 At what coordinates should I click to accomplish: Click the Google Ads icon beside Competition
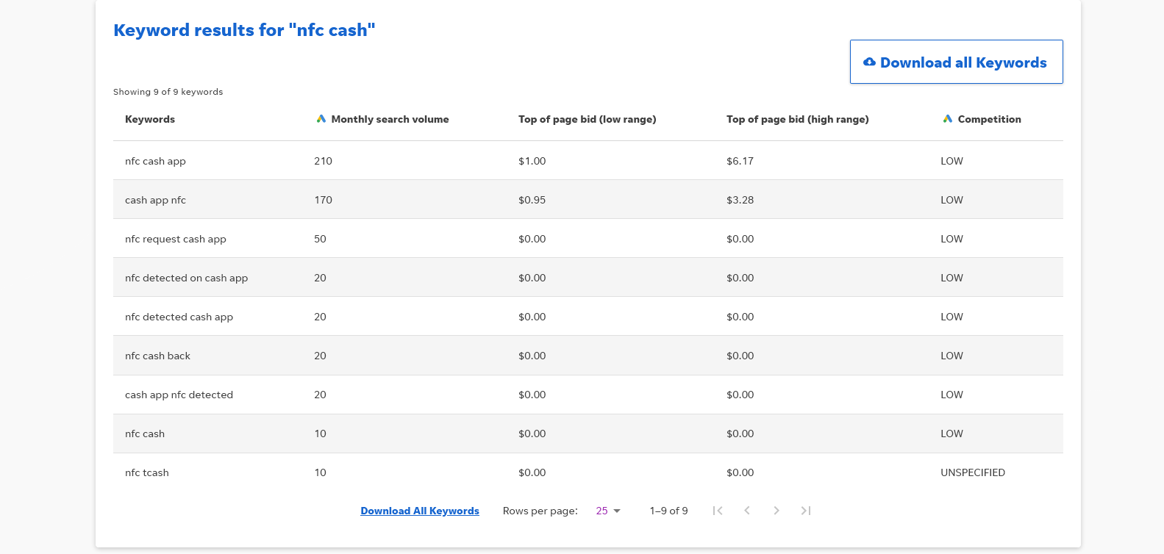[948, 119]
